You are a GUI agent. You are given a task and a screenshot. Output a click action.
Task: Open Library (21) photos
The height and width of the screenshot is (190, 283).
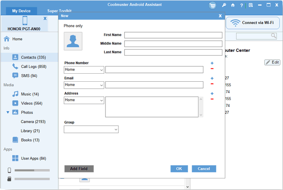click(30, 131)
